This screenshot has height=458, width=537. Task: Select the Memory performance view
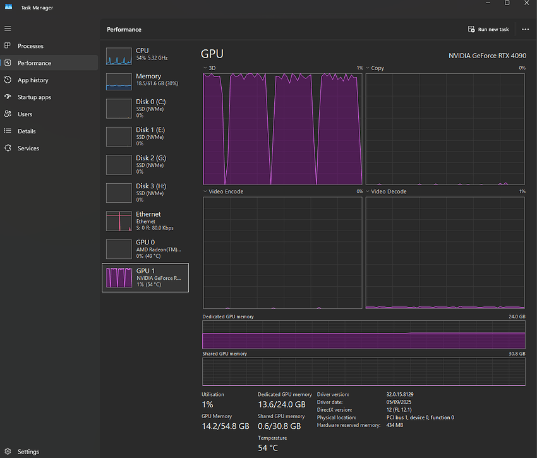click(x=145, y=81)
